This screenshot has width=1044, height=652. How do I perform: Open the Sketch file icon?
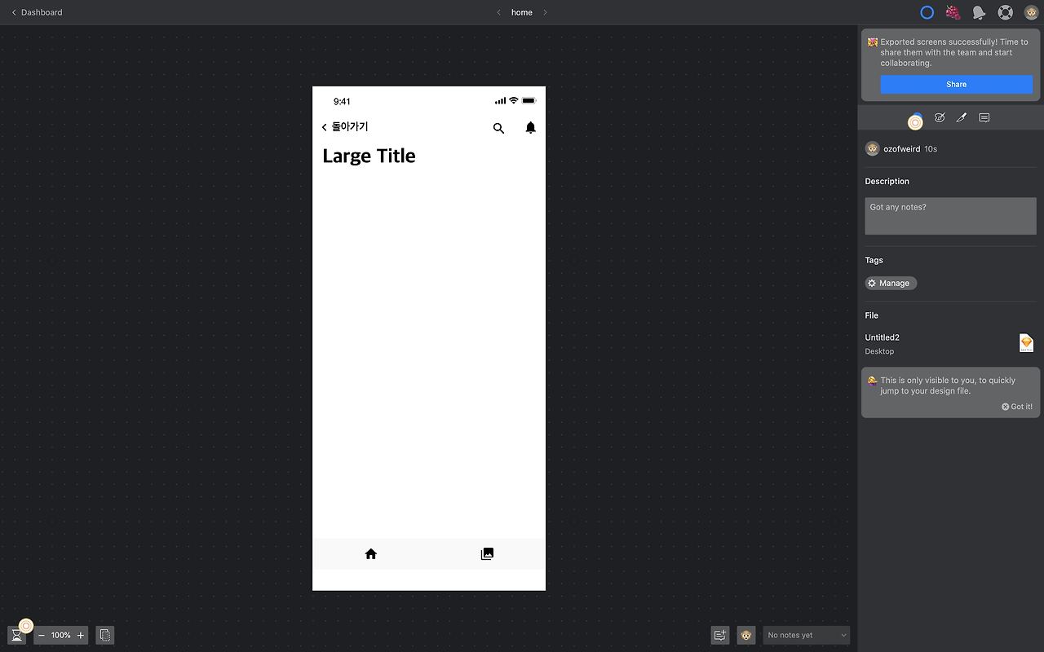[1026, 343]
